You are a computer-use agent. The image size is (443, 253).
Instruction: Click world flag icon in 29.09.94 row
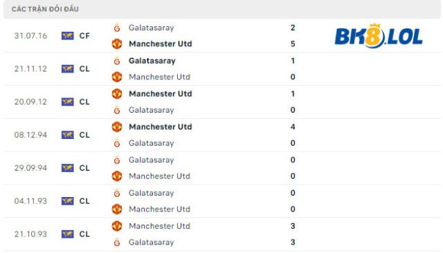tap(68, 168)
